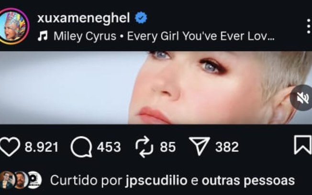Open 'outras pessoas' likers list
Viewport: 312px width, 195px height.
click(248, 181)
